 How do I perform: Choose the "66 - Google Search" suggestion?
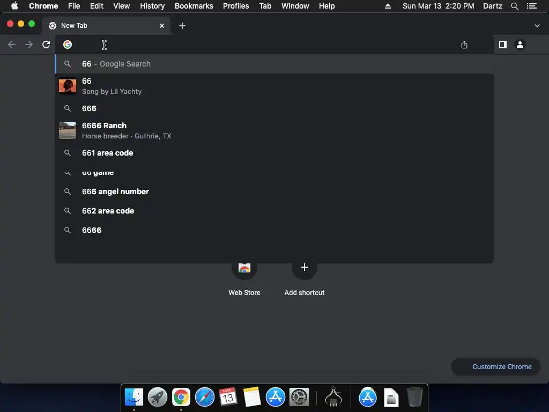pyautogui.click(x=274, y=64)
